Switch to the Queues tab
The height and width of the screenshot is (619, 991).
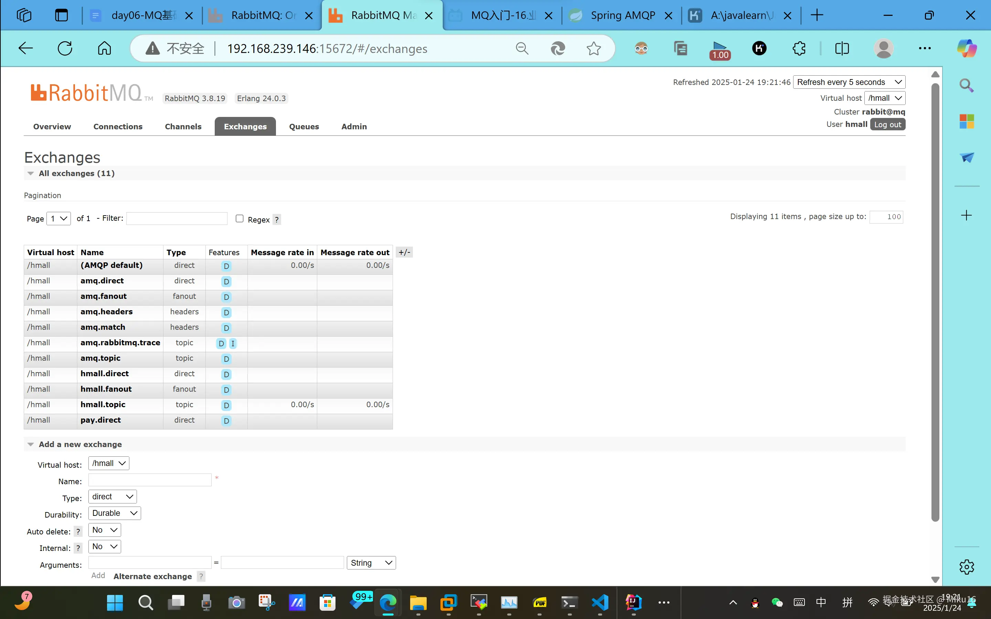(304, 127)
